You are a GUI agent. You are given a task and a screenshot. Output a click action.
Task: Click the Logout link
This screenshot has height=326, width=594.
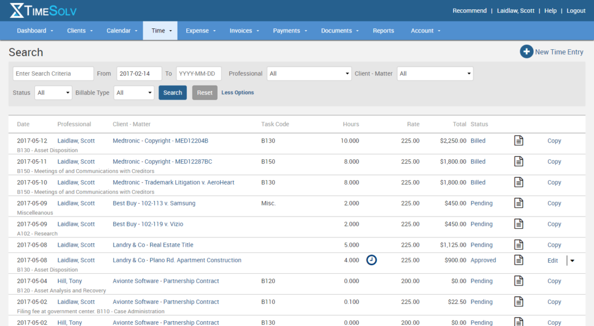pyautogui.click(x=576, y=10)
